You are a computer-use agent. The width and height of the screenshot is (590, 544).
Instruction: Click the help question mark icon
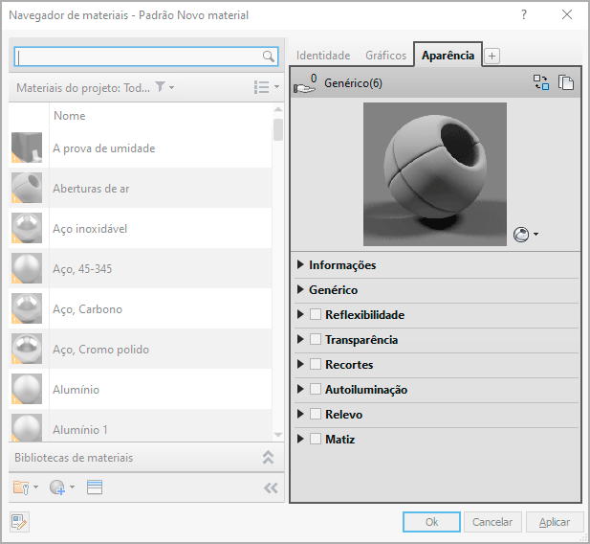(524, 14)
